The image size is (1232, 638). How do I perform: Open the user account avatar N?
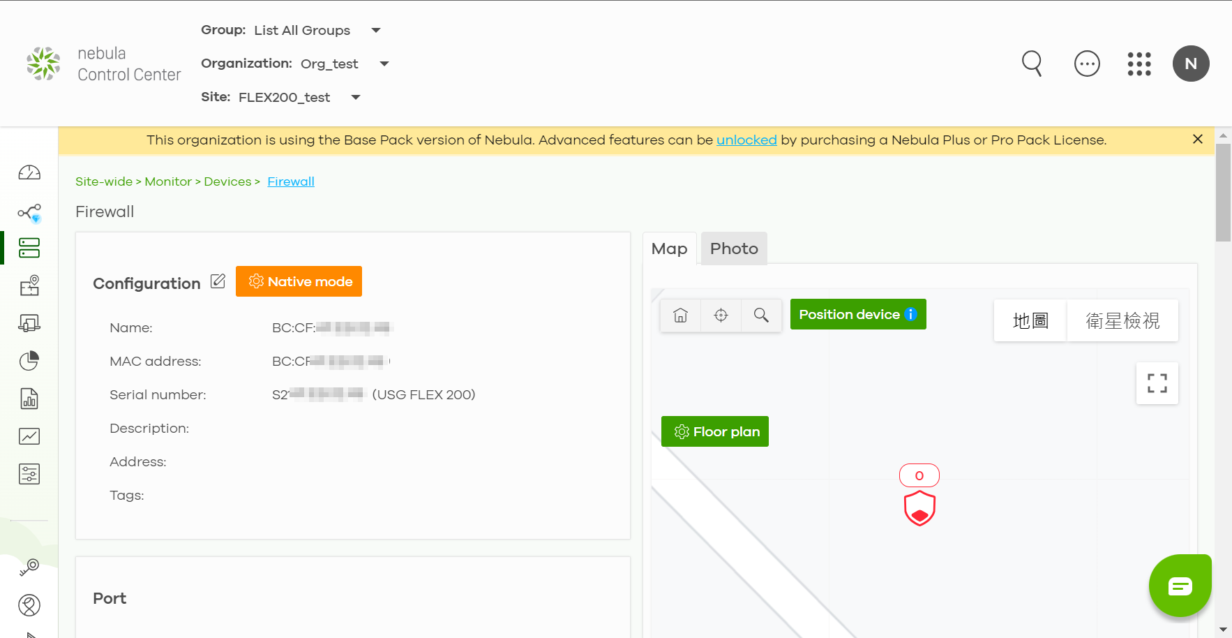pyautogui.click(x=1191, y=64)
